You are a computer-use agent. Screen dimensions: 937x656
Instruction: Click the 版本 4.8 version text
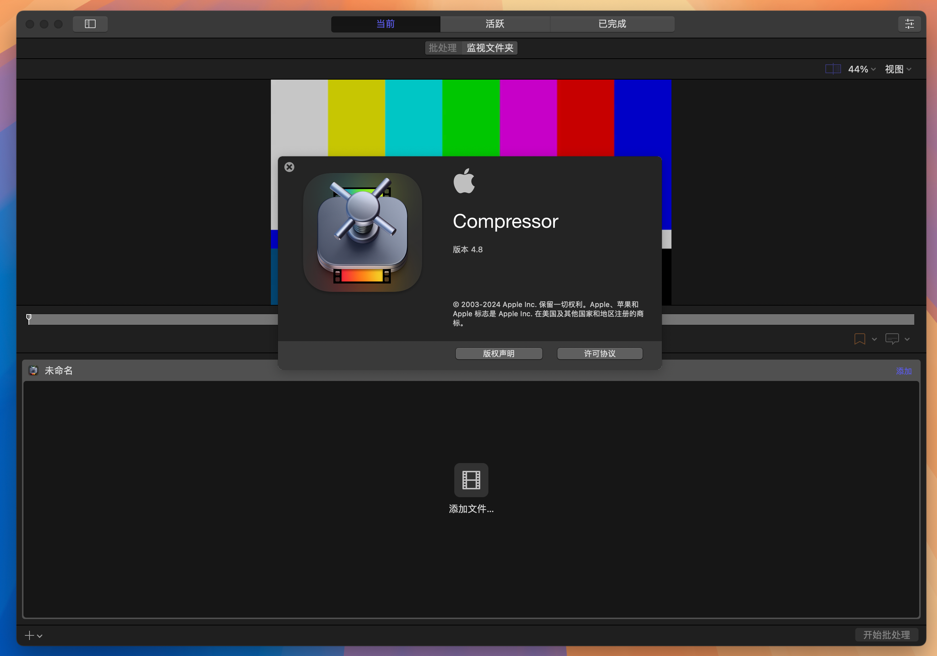pos(468,249)
